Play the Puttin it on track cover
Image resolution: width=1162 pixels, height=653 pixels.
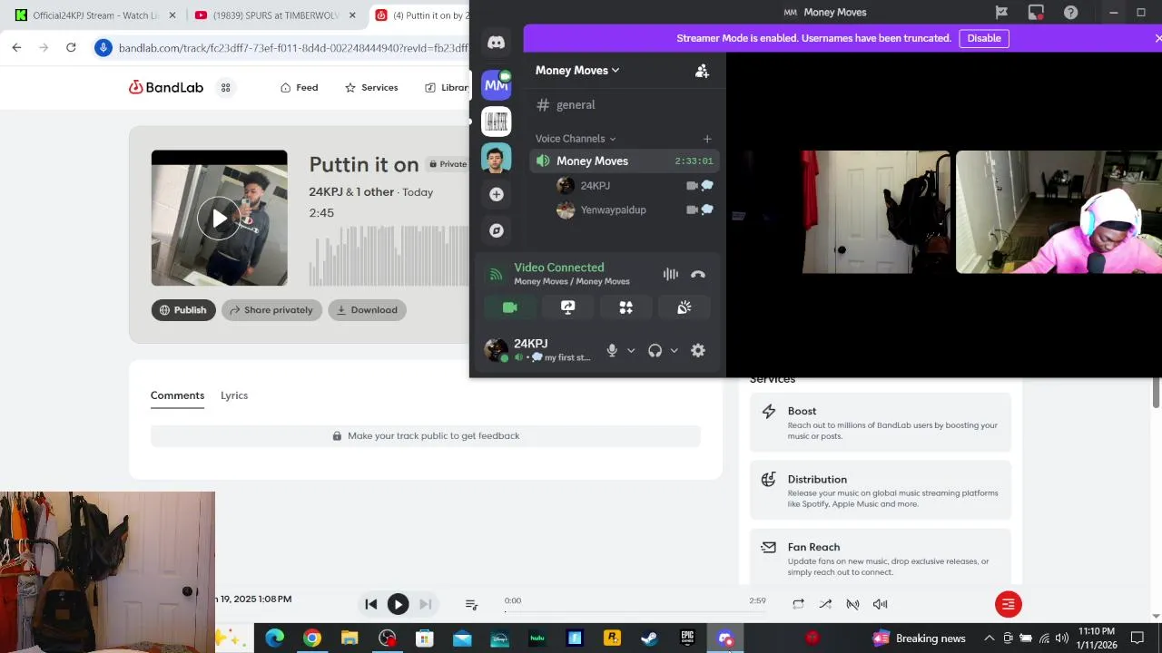tap(219, 219)
